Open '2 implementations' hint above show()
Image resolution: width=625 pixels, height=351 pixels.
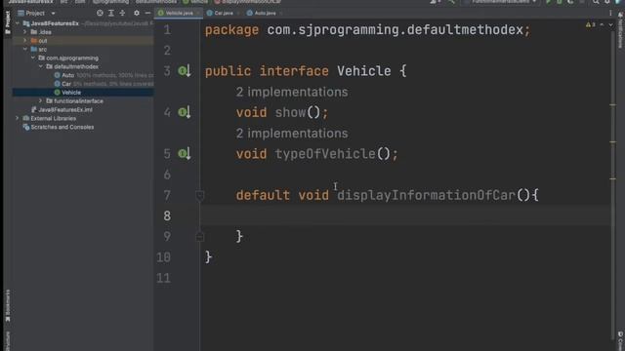point(292,92)
